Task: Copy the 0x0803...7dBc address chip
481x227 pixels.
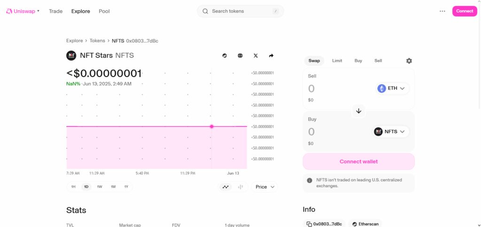Action: point(324,224)
